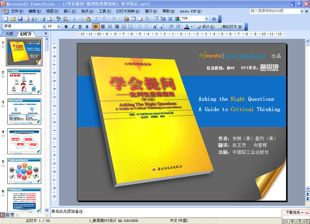Paste clipboard contents icon
The image size is (310, 224).
[x=88, y=19]
